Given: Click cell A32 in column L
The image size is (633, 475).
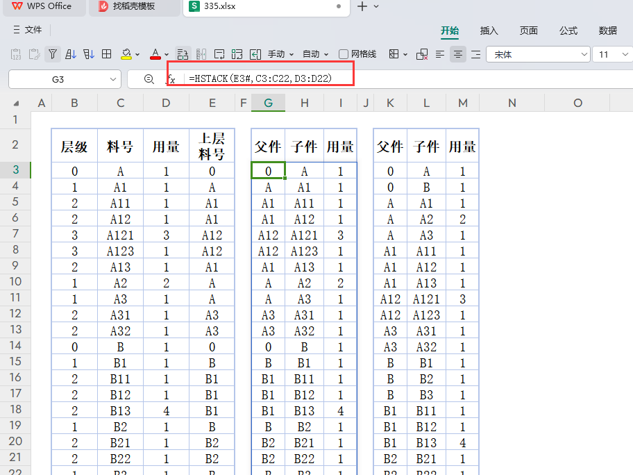Looking at the screenshot, I should pyautogui.click(x=426, y=347).
